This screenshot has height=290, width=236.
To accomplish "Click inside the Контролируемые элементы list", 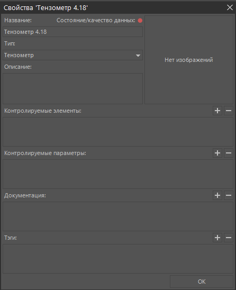I will (x=118, y=132).
